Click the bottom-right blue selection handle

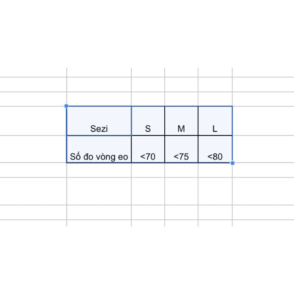click(x=232, y=163)
